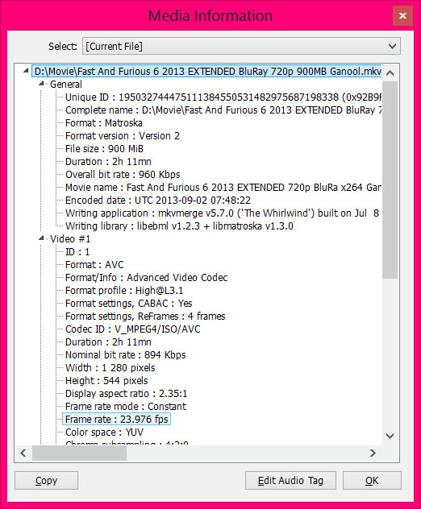Click the horizontal scrollbar right arrow

coord(373,453)
